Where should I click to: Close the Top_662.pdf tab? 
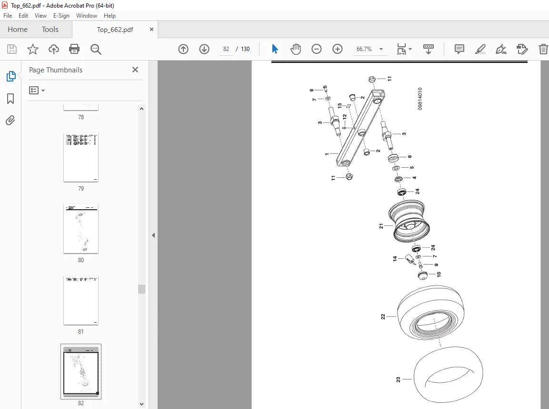[x=151, y=30]
